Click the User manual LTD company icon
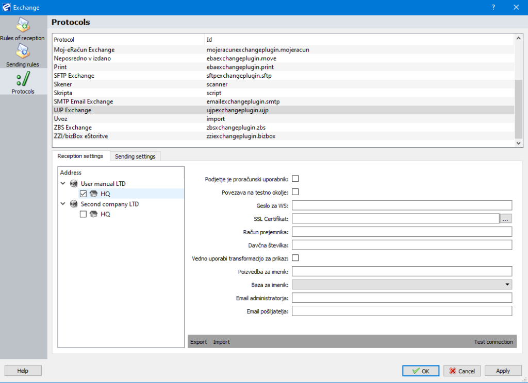 click(74, 183)
